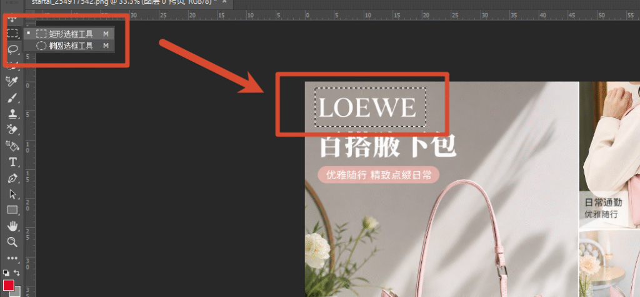Choose 椭圆选框工具 from the flyout

click(x=69, y=46)
